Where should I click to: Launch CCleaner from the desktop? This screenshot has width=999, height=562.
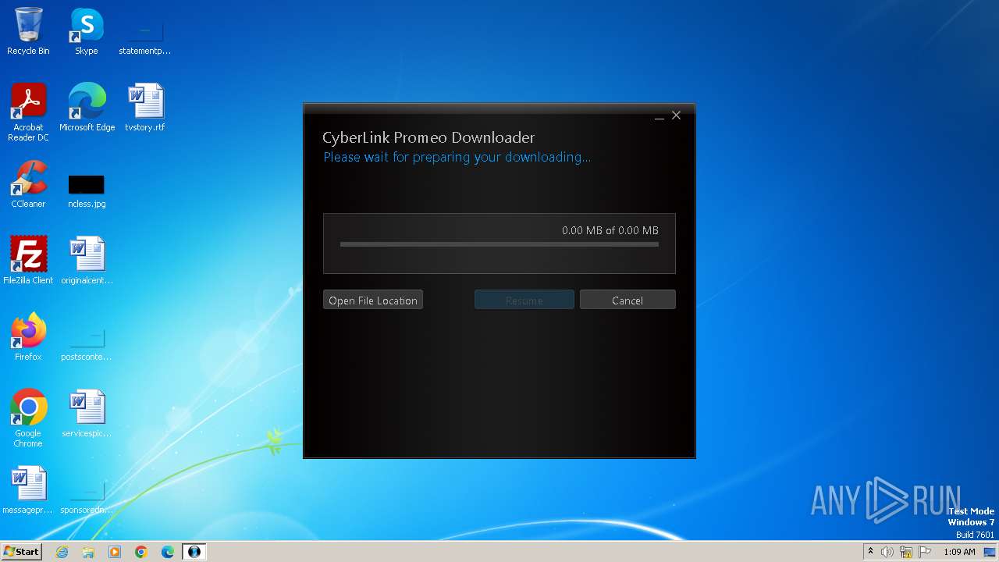pyautogui.click(x=28, y=184)
